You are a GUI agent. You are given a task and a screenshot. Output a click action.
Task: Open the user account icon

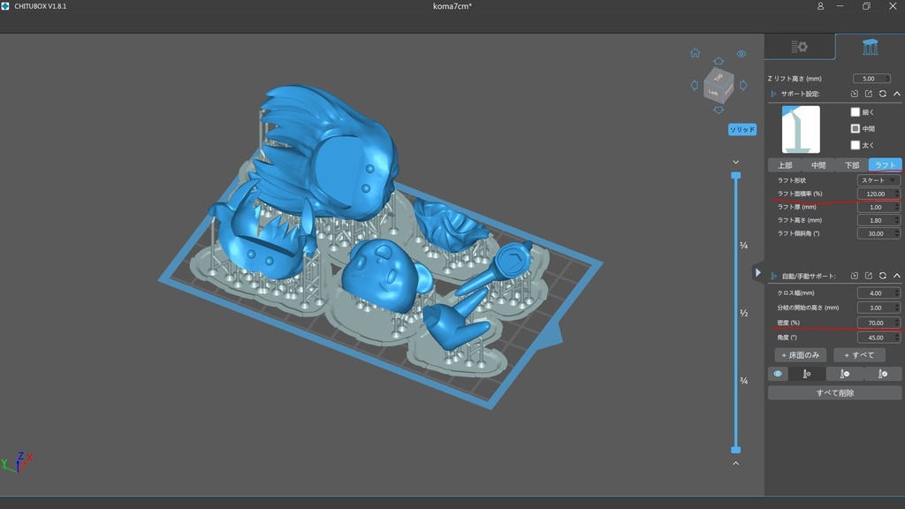[820, 6]
